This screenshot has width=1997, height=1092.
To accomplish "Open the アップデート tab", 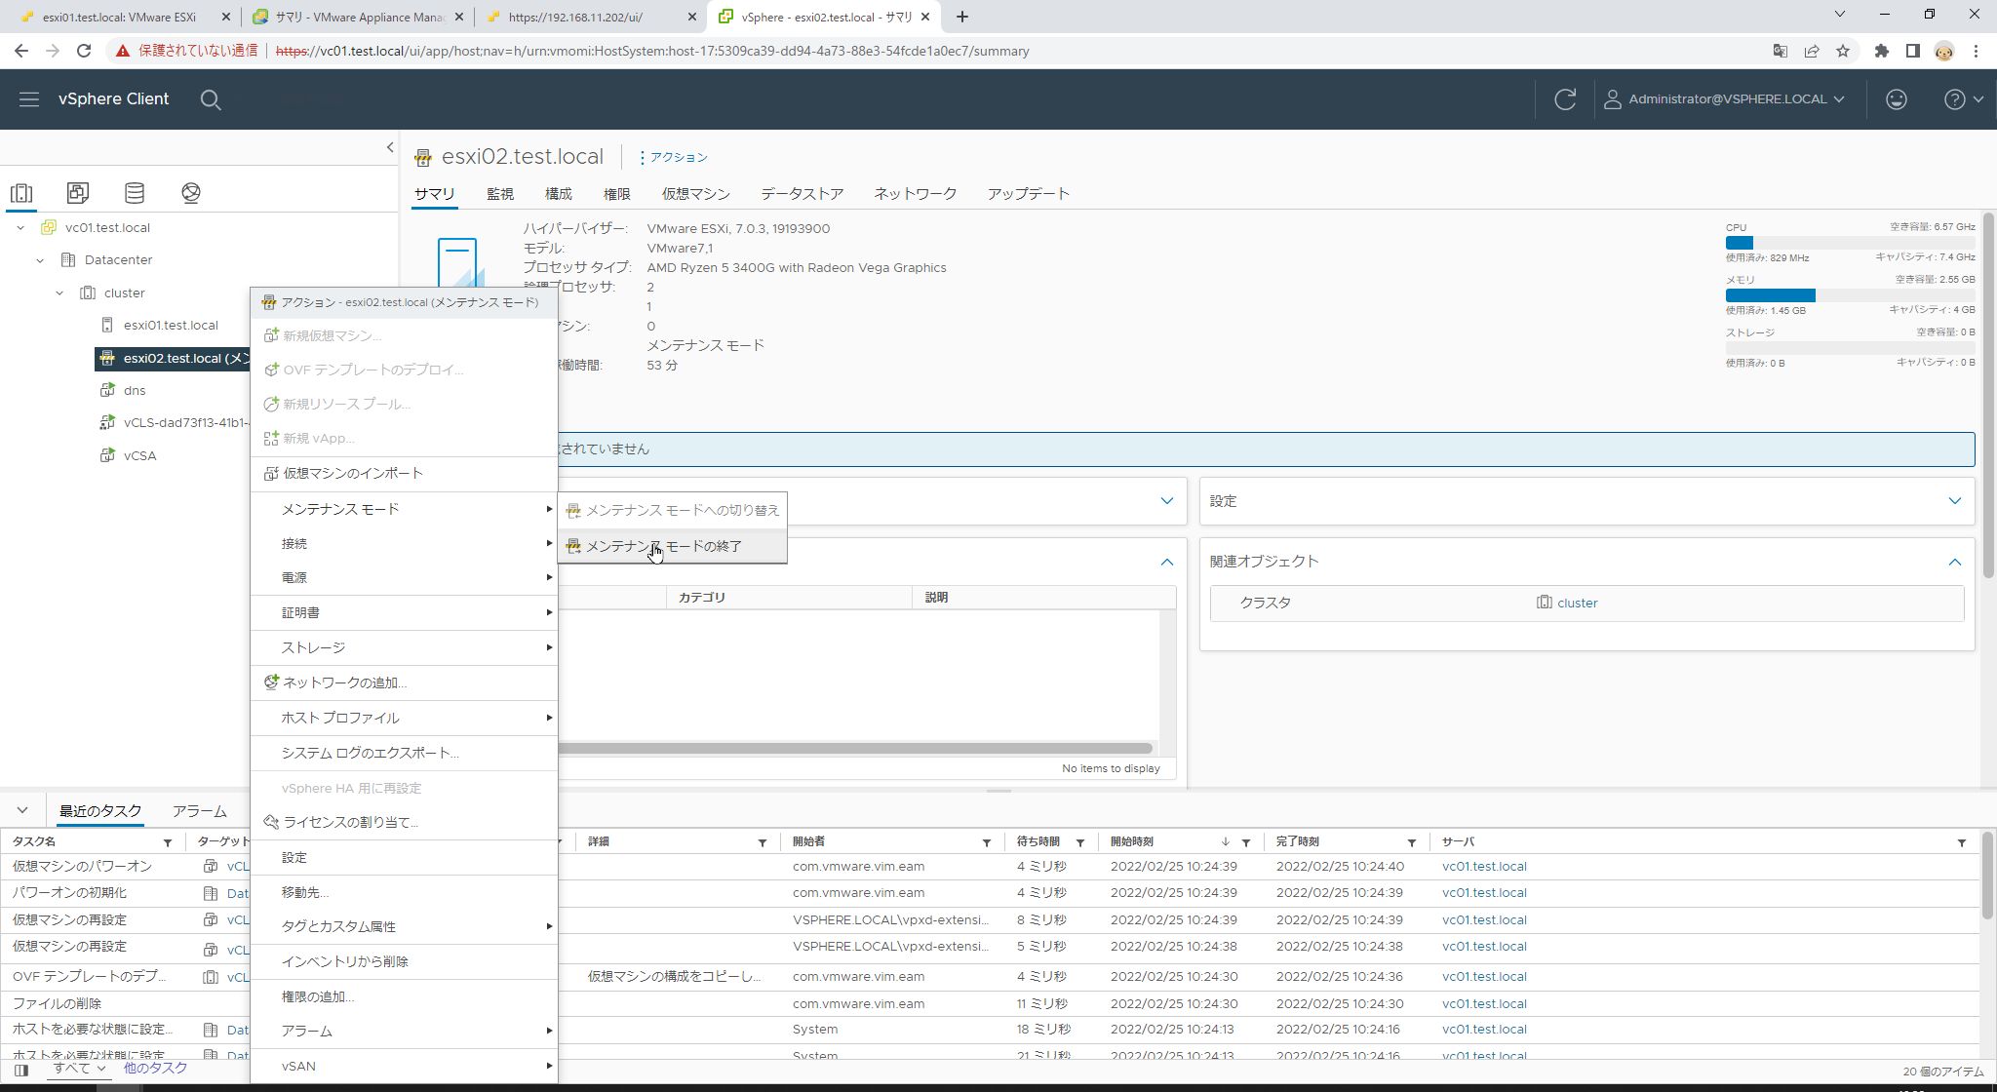I will tap(1028, 193).
